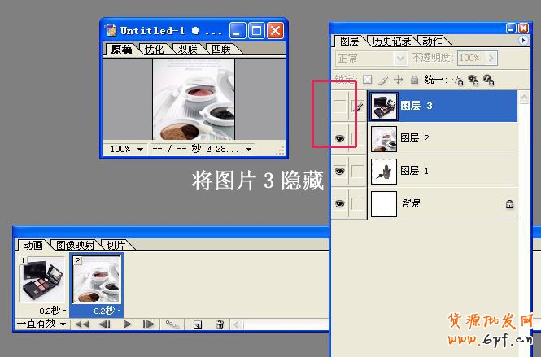The image size is (541, 357).
Task: Step to the previous animation frame
Action: (104, 324)
